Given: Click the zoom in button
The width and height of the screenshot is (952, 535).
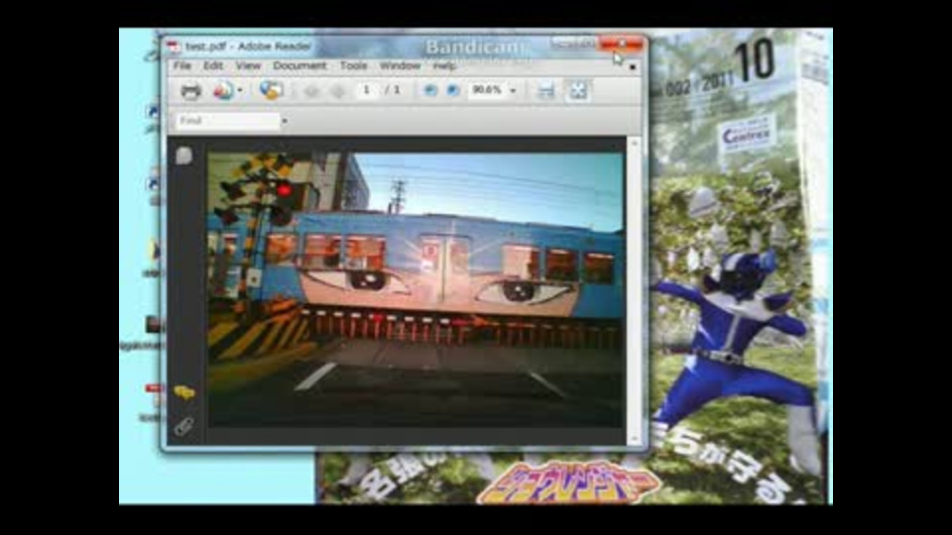Looking at the screenshot, I should [x=452, y=90].
